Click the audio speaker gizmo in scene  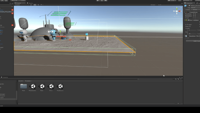(87, 34)
